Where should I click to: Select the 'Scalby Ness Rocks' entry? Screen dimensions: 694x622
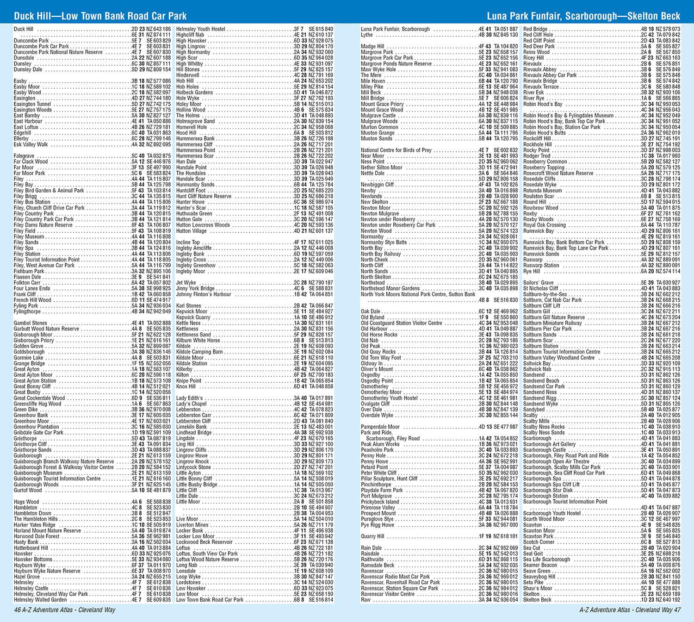[602, 427]
